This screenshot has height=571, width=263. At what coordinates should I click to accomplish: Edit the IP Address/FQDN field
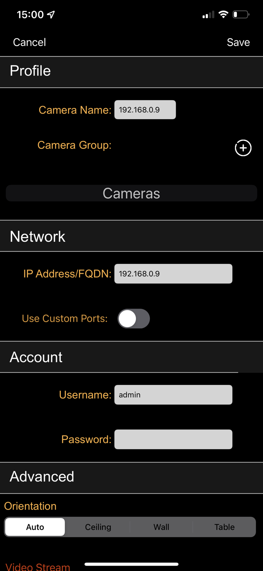[173, 273]
